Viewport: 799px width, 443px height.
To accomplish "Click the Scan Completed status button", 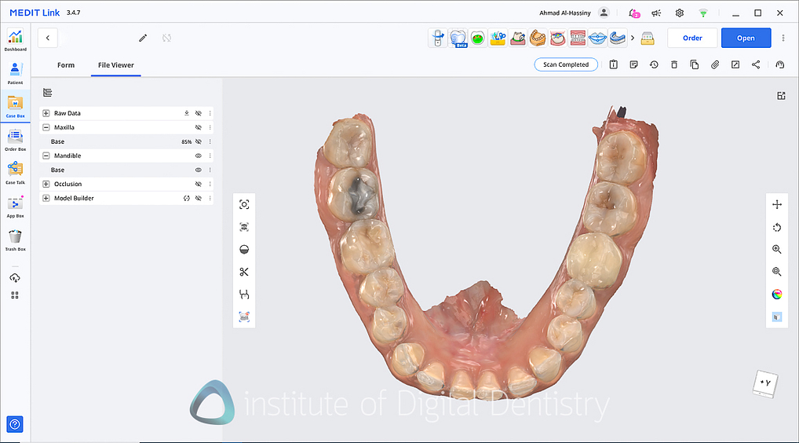I will [x=566, y=64].
